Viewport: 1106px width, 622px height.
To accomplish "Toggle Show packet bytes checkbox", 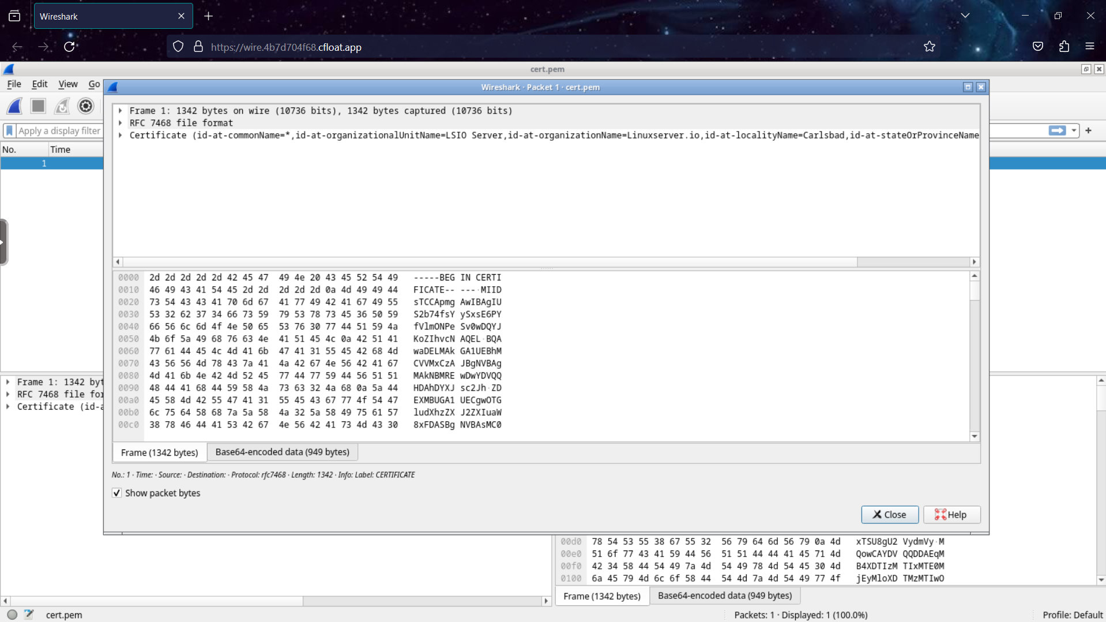I will point(116,493).
